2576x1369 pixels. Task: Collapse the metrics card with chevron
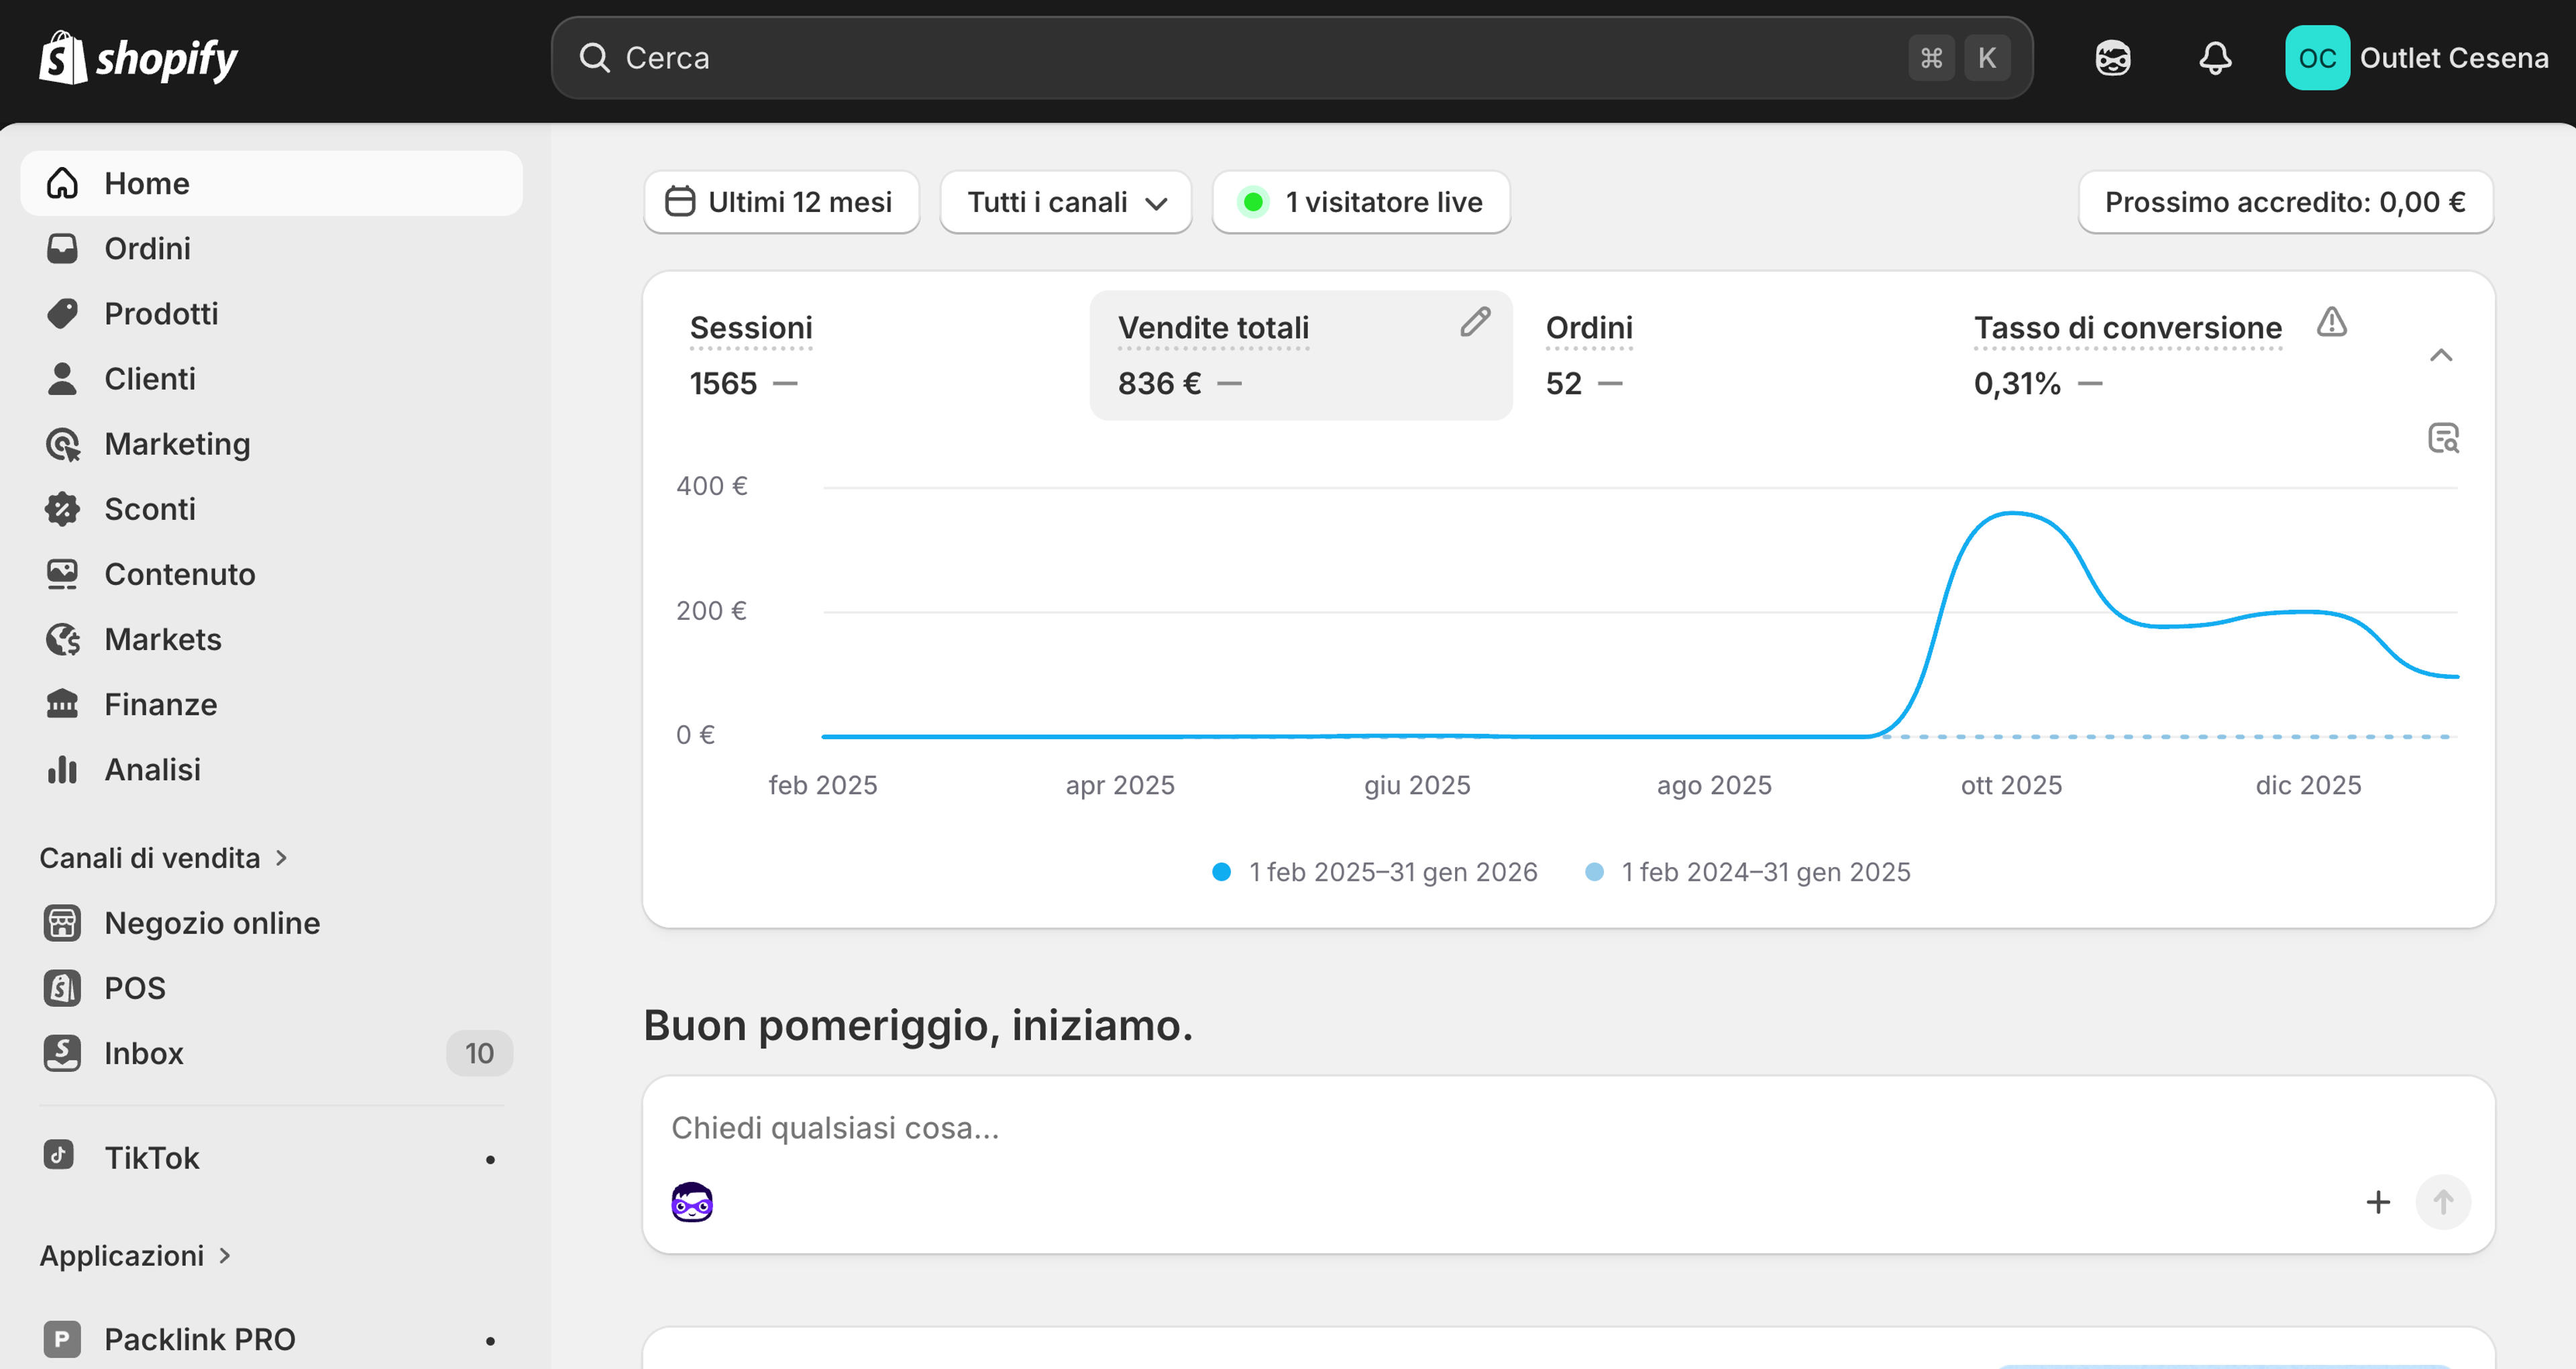tap(2441, 355)
